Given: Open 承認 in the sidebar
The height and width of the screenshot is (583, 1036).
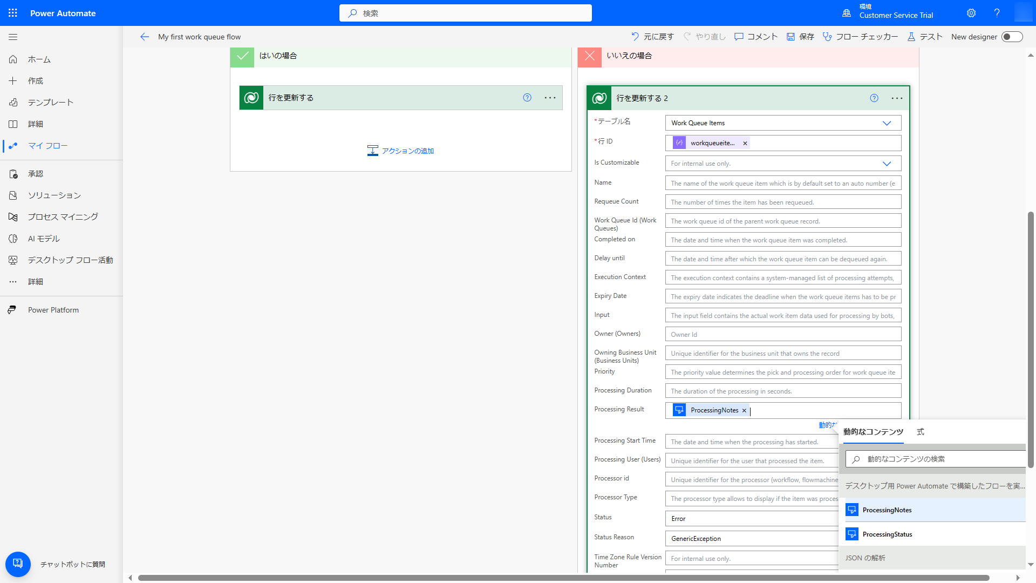Looking at the screenshot, I should (62, 174).
